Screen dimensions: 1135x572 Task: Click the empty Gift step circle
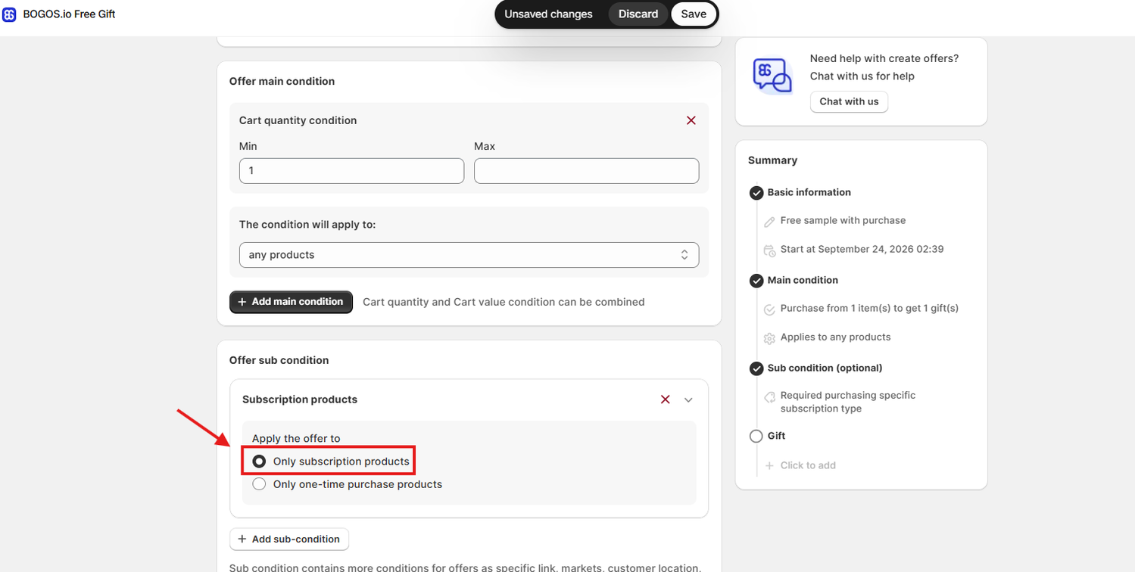point(756,437)
